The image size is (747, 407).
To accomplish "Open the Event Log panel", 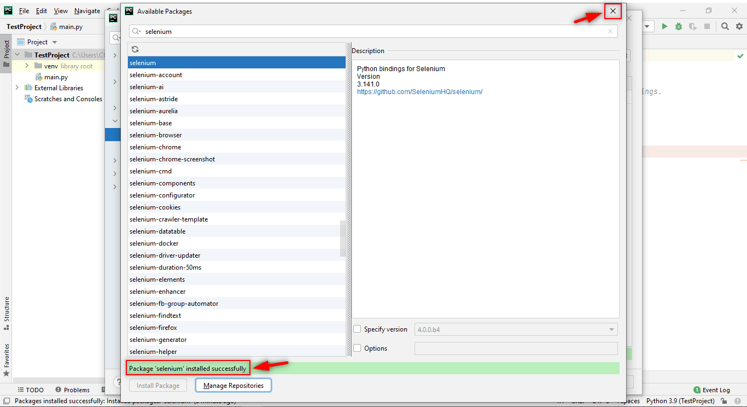I will click(711, 390).
